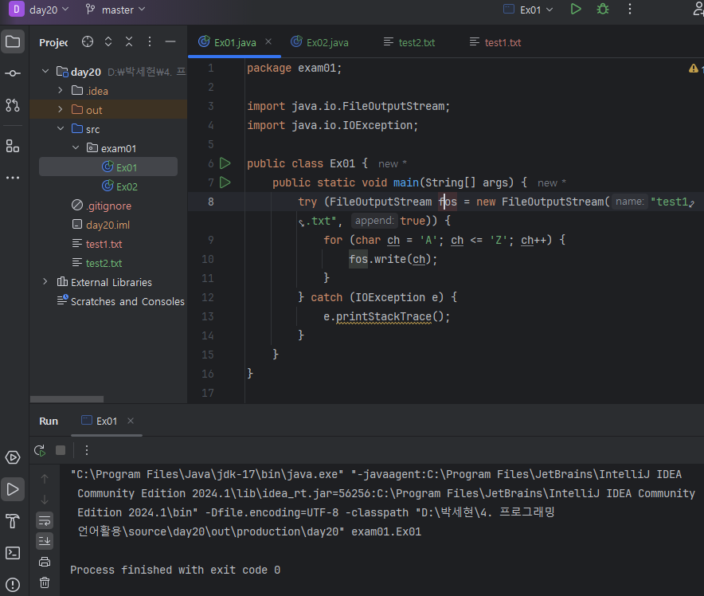Close the Ex01 run tab
This screenshot has width=704, height=596.
click(x=131, y=421)
